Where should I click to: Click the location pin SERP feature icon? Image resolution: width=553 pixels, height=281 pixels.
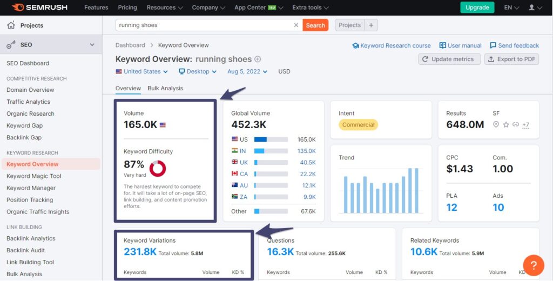tap(496, 124)
